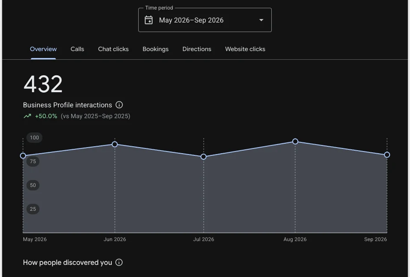Switch to the Calls tab
Image resolution: width=410 pixels, height=277 pixels.
click(77, 49)
